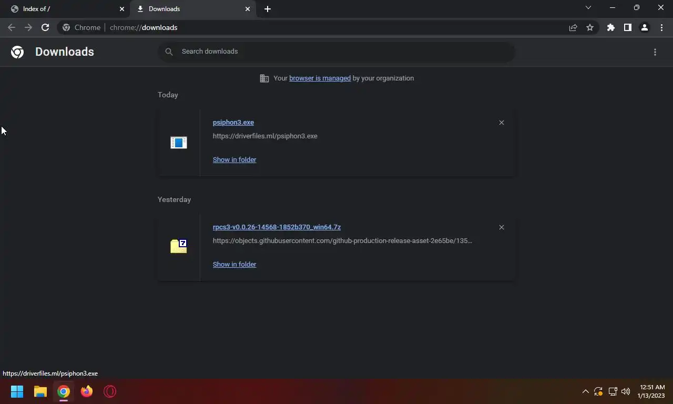This screenshot has width=673, height=404.
Task: Remove rpcs3 7z entry from list
Action: pyautogui.click(x=502, y=227)
